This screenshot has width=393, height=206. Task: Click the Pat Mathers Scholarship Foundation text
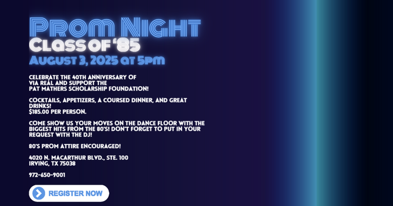point(89,89)
